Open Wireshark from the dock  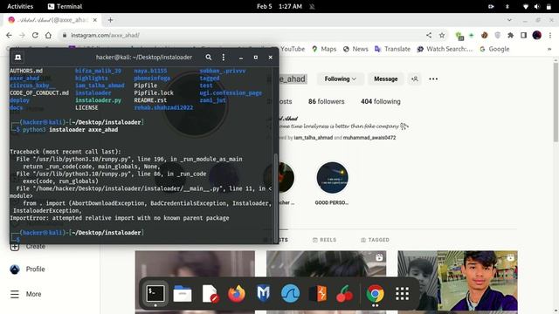pyautogui.click(x=291, y=294)
